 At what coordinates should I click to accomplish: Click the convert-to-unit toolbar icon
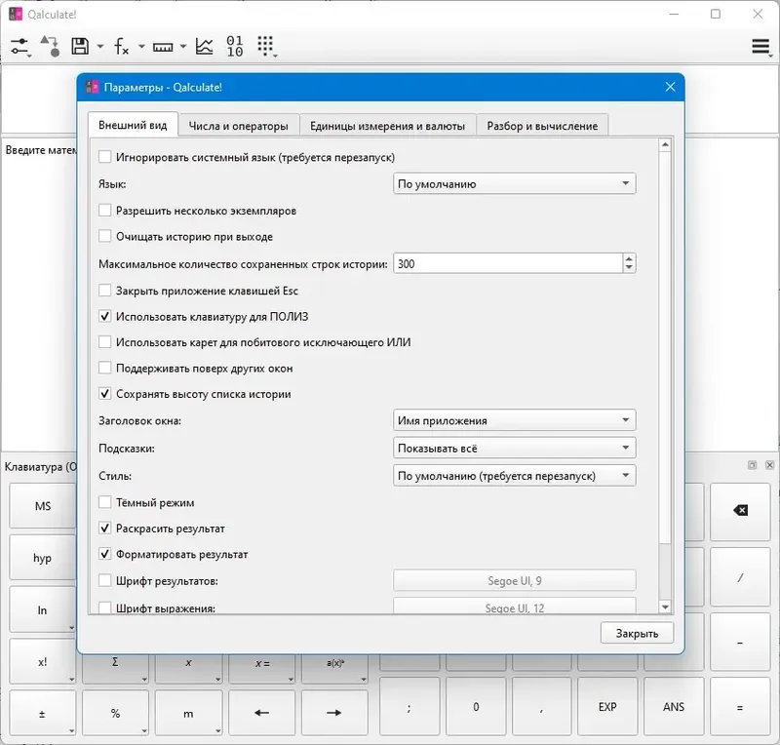pyautogui.click(x=51, y=46)
